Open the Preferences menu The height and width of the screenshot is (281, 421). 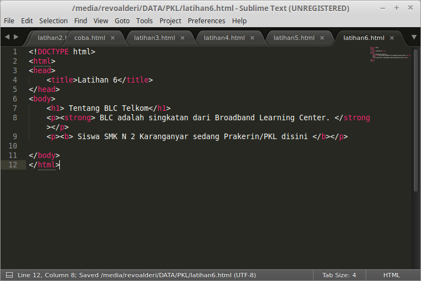tap(206, 21)
